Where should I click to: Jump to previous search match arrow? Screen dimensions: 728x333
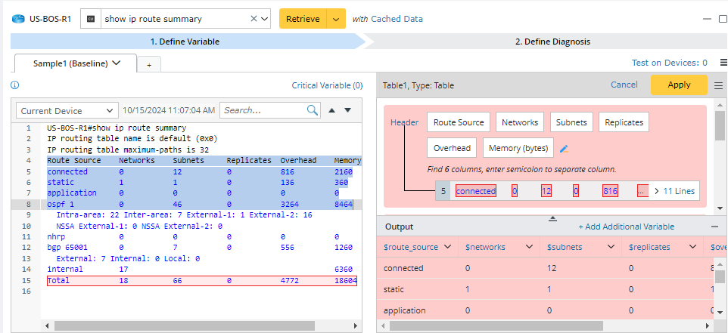[331, 110]
